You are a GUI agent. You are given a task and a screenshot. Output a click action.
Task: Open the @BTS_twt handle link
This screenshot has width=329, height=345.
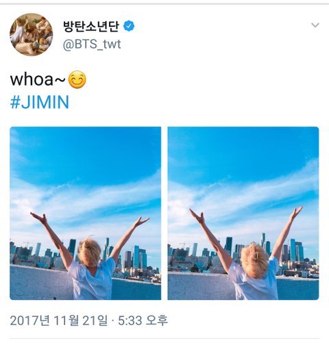pos(92,44)
